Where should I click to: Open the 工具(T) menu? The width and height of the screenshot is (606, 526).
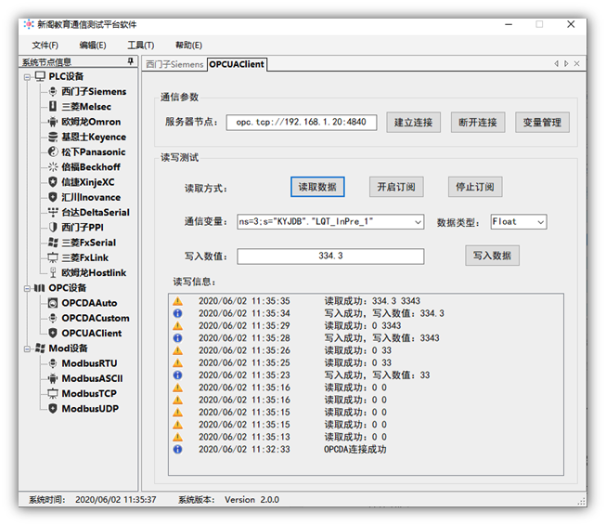point(141,46)
